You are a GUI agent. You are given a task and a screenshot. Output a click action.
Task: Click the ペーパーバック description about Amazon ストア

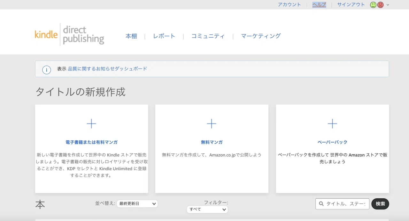click(332, 158)
